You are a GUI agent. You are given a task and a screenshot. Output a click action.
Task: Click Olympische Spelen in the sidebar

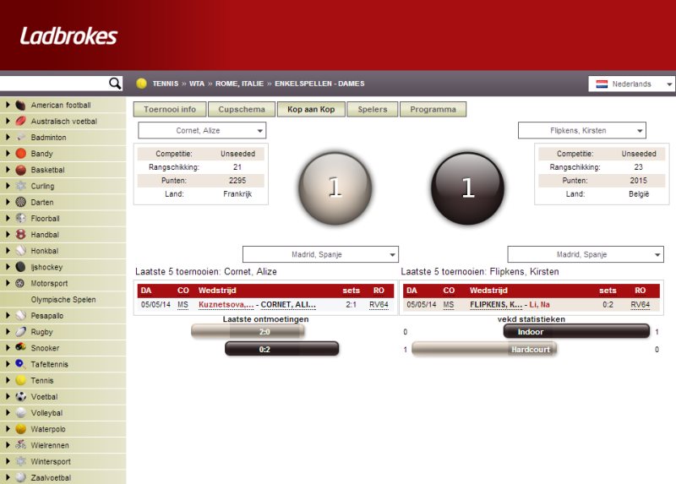tap(63, 300)
